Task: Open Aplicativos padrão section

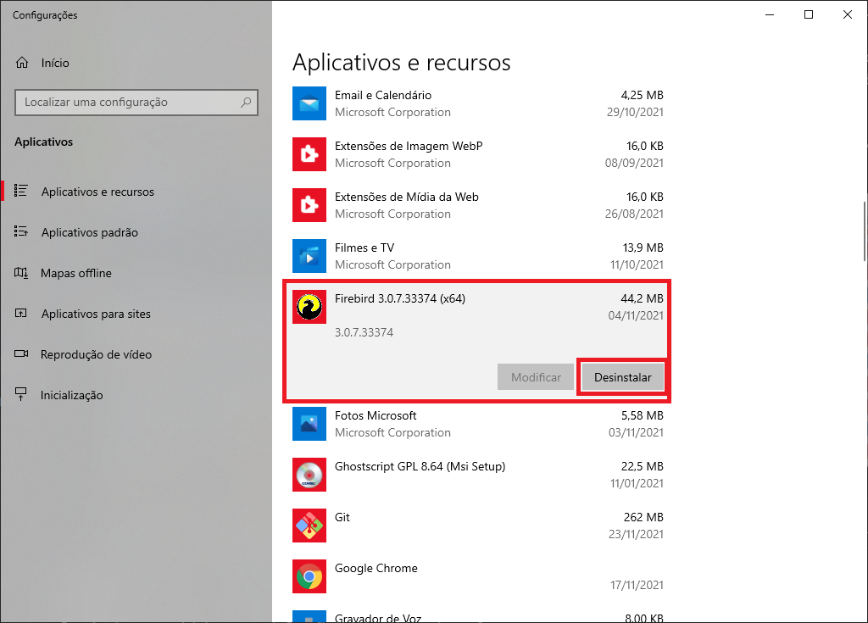Action: click(x=90, y=232)
